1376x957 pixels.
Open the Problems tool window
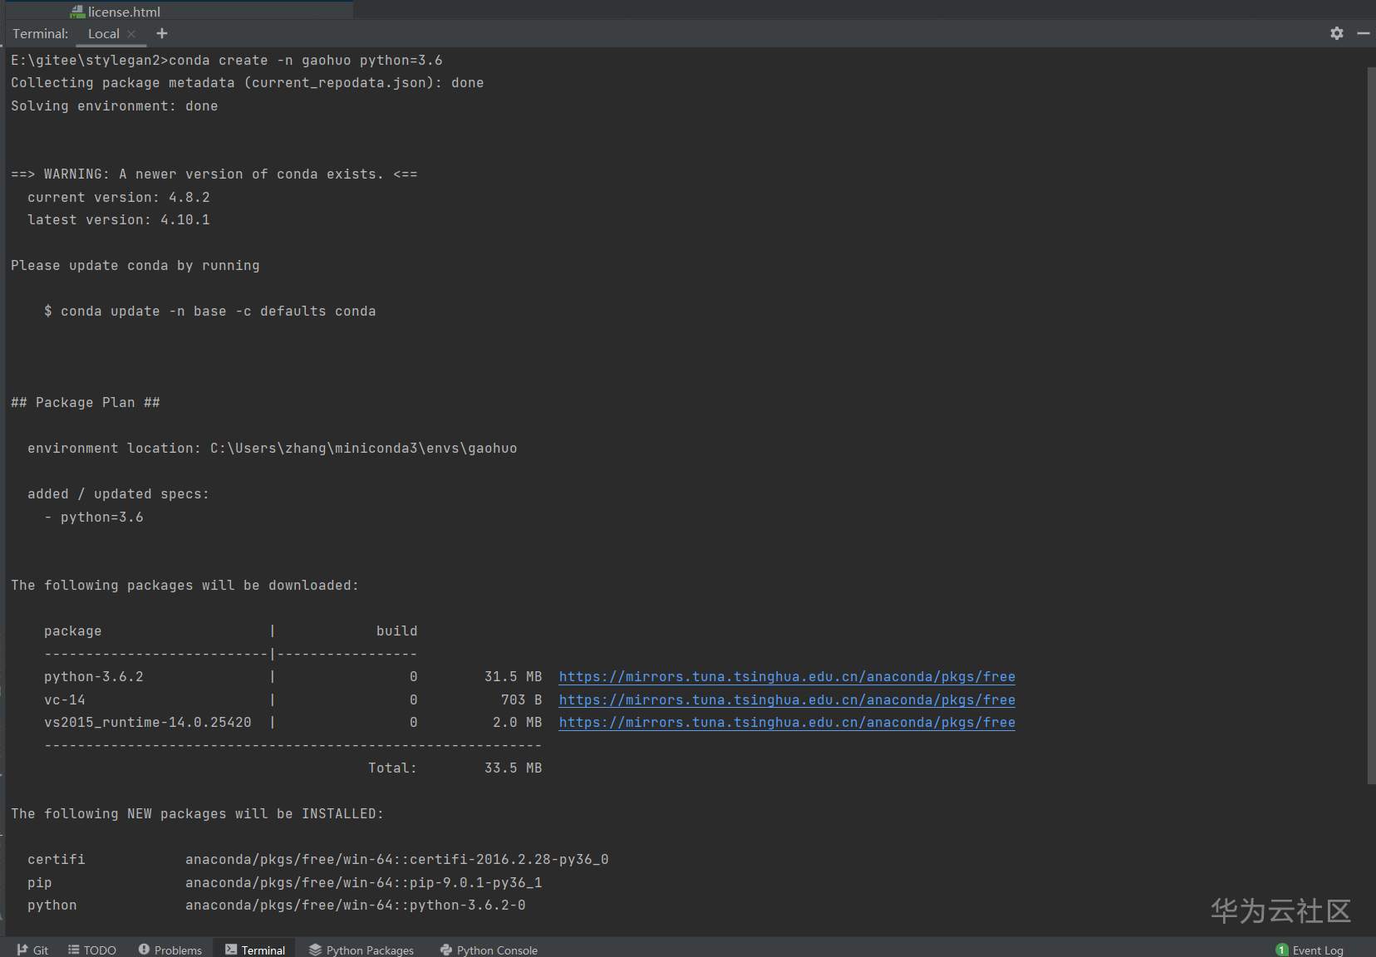(170, 950)
